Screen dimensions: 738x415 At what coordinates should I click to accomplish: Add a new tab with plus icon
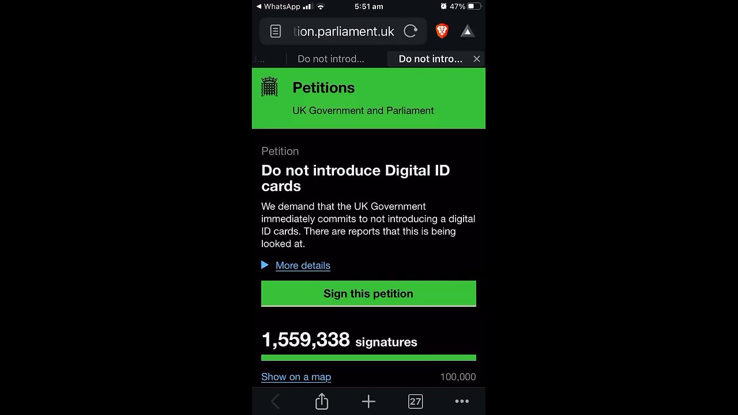368,402
